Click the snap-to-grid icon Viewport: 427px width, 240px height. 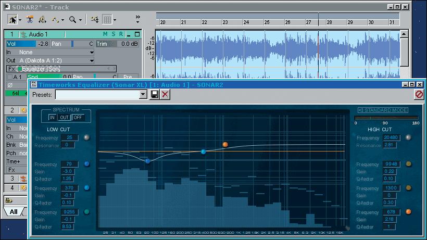[x=94, y=20]
